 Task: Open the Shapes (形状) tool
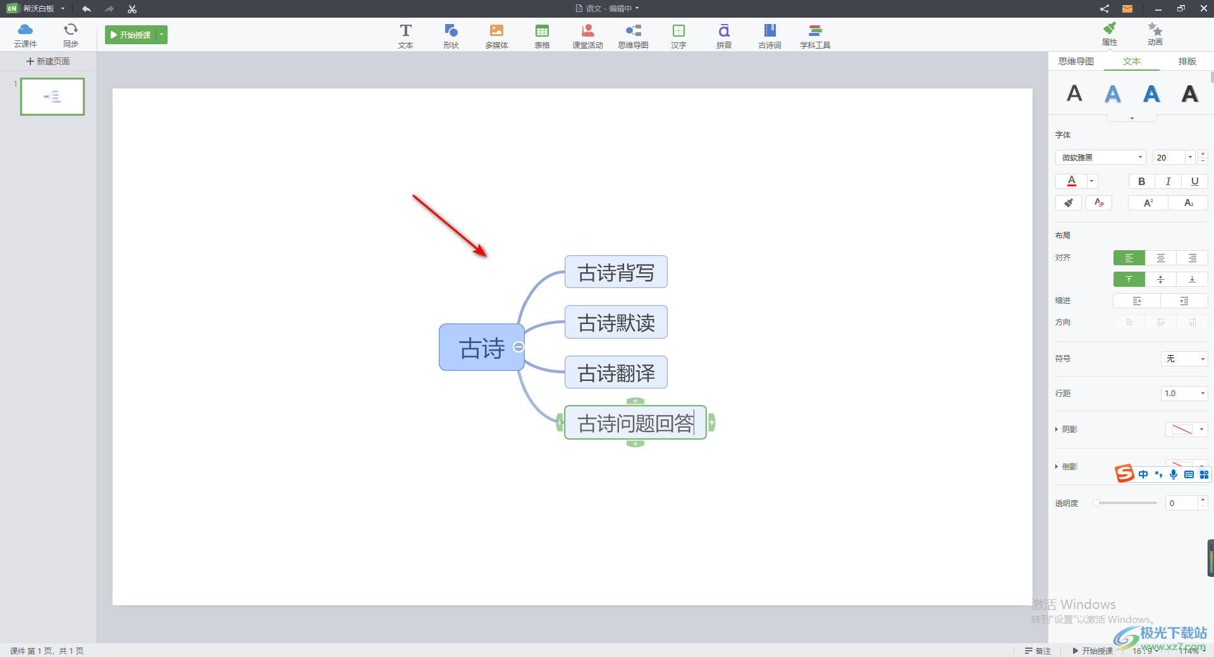[x=451, y=36]
